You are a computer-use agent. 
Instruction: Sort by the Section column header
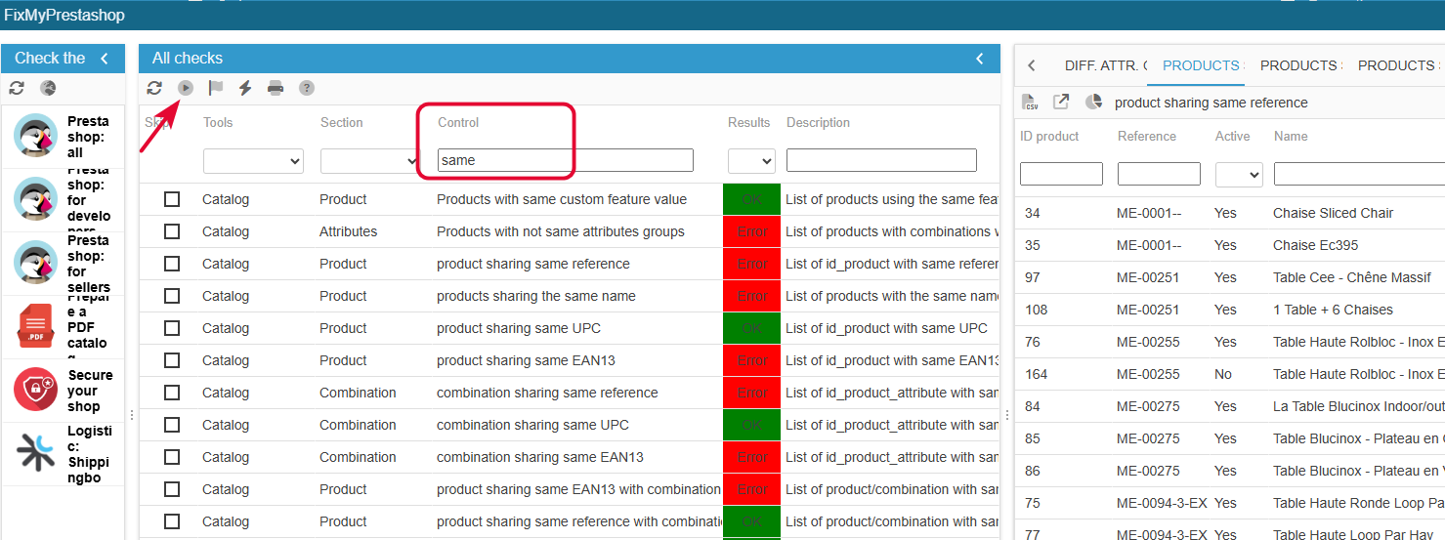[x=341, y=122]
